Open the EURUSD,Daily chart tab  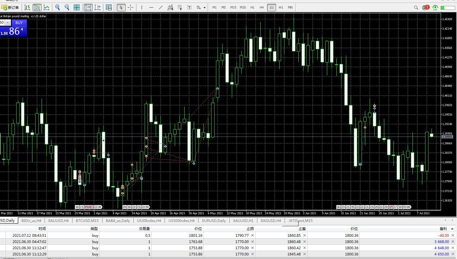pos(214,220)
